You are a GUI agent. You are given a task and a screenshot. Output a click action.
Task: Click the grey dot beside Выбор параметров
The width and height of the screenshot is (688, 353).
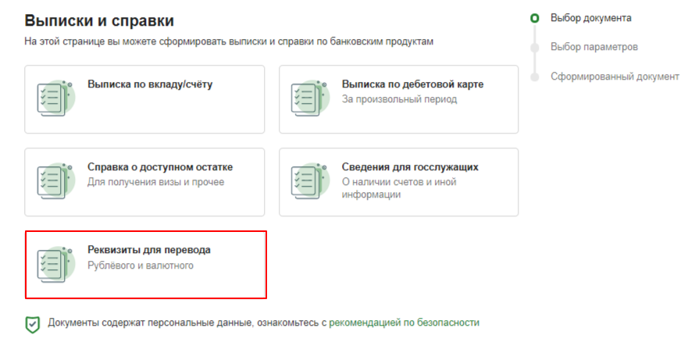535,48
